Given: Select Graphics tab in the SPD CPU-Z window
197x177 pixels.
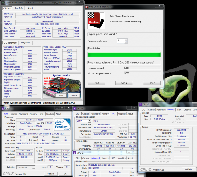Looking at the screenshot, I should [122, 114].
